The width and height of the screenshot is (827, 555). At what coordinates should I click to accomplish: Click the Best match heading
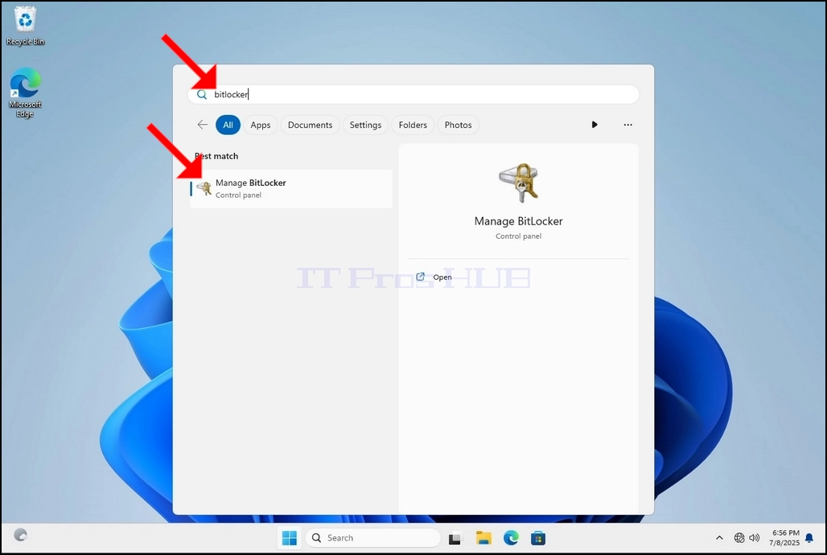pyautogui.click(x=216, y=156)
